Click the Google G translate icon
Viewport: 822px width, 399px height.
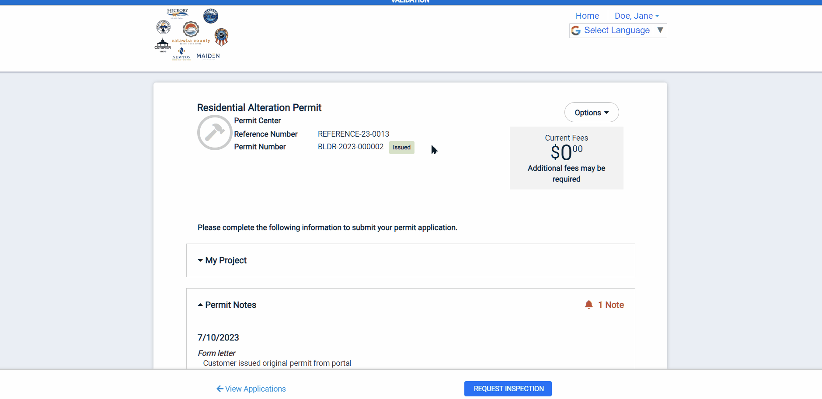576,31
